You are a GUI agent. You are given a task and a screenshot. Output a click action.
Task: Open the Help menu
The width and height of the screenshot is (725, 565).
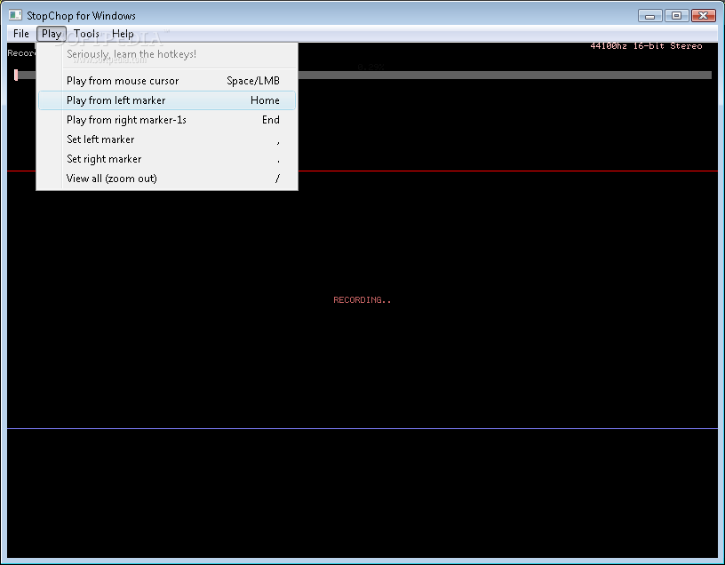(x=123, y=34)
